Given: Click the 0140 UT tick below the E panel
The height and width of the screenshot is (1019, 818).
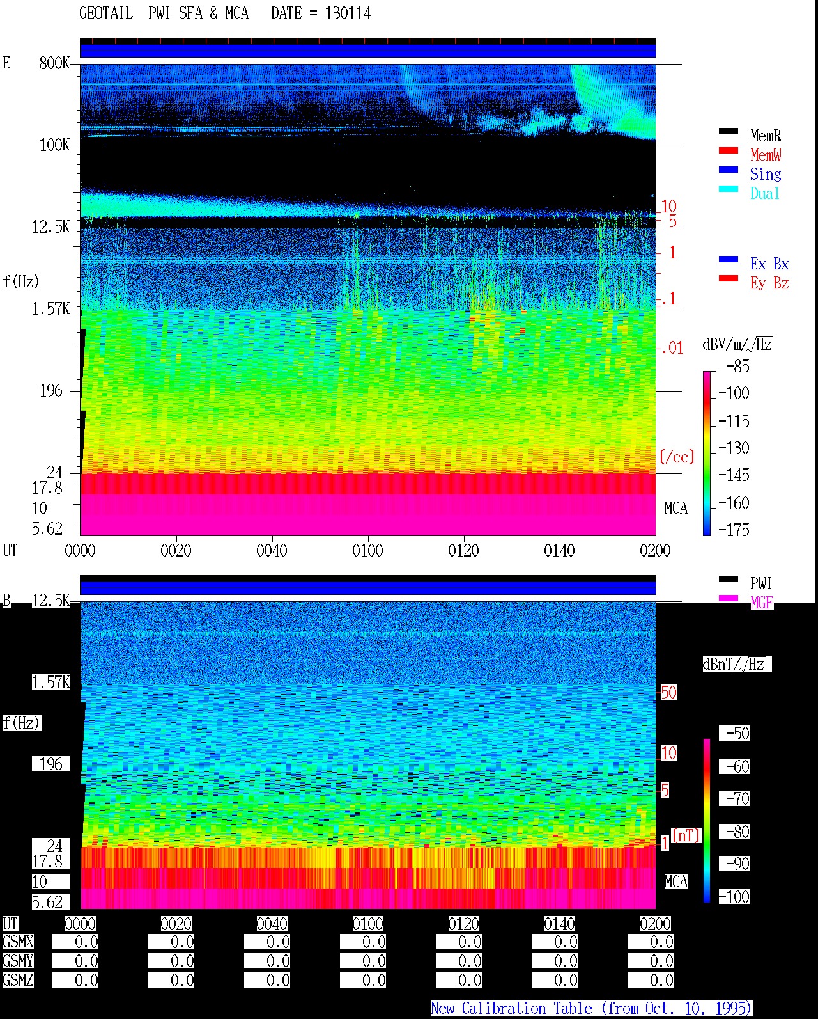Looking at the screenshot, I should [559, 550].
